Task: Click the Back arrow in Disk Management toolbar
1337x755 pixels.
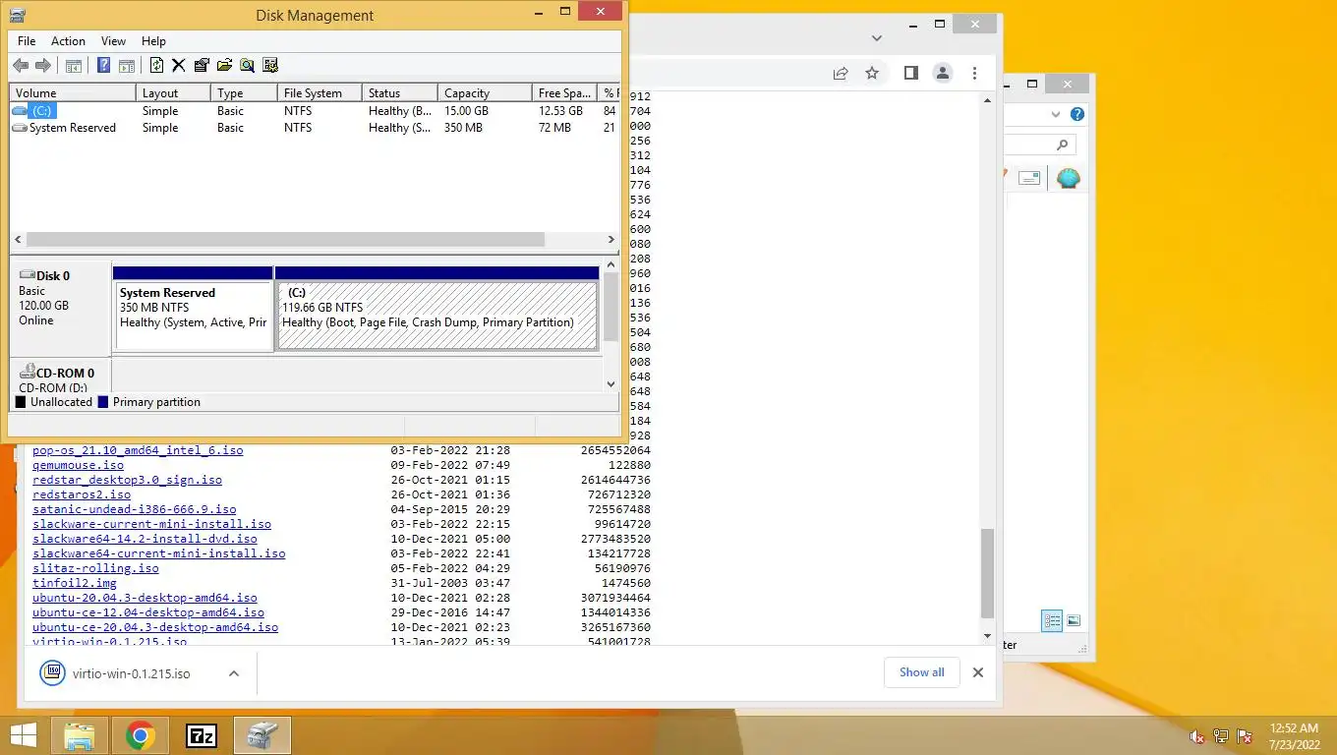Action: 21,66
